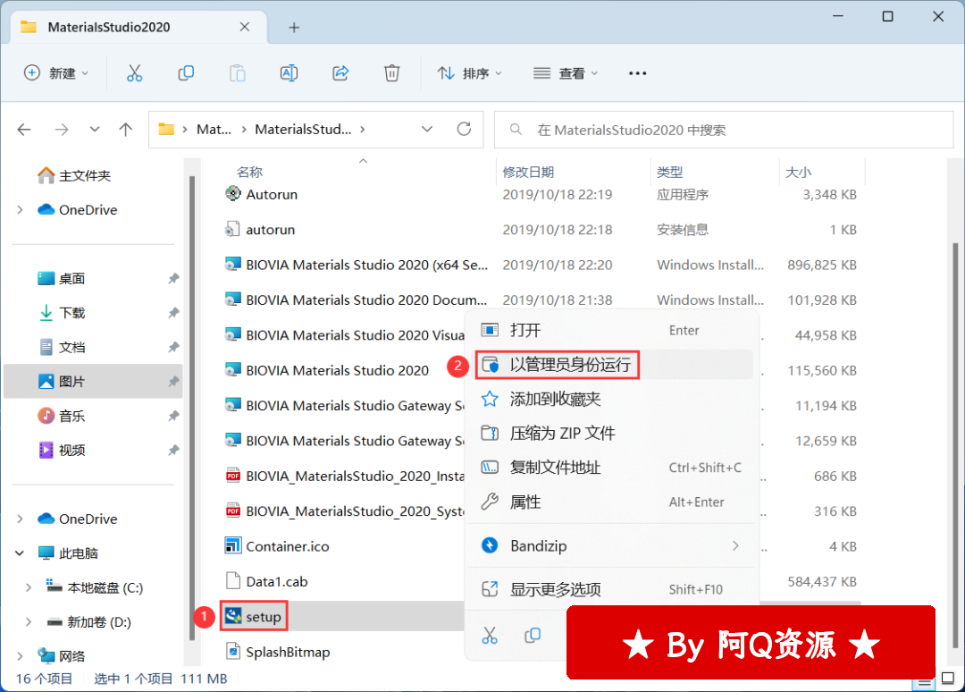
Task: Click the search magnifier icon
Action: click(x=516, y=130)
